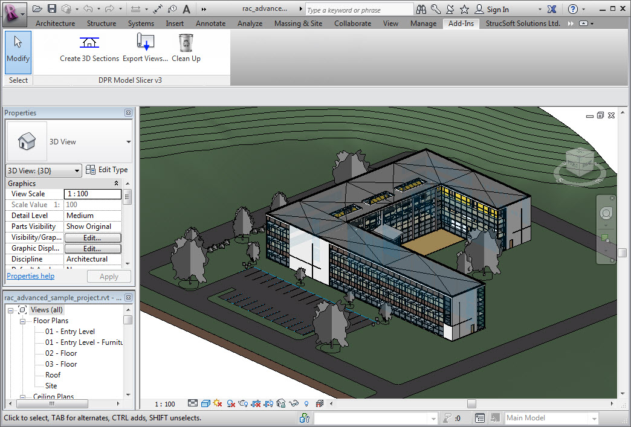Open the 3D View type selector dropdown
Screen dimensions: 631x427
click(128, 142)
